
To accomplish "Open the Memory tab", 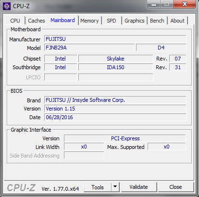I will 89,21.
